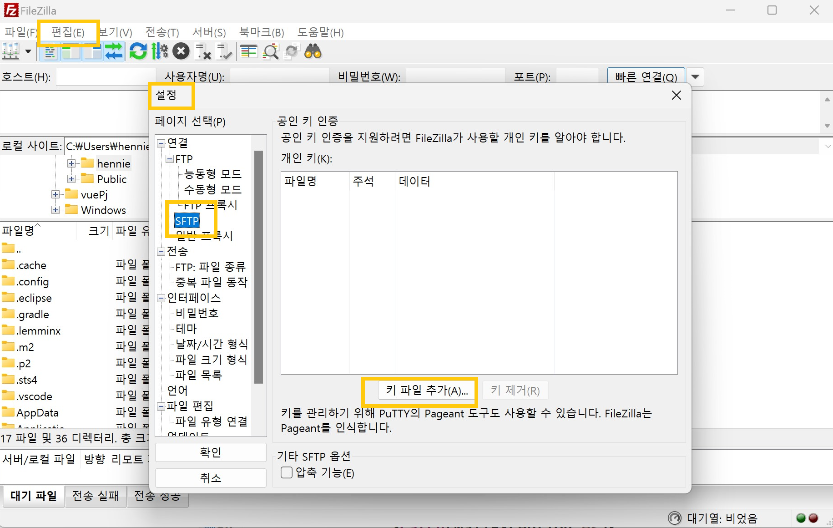Select 수동형 모드 settings page
833x528 pixels.
(212, 189)
